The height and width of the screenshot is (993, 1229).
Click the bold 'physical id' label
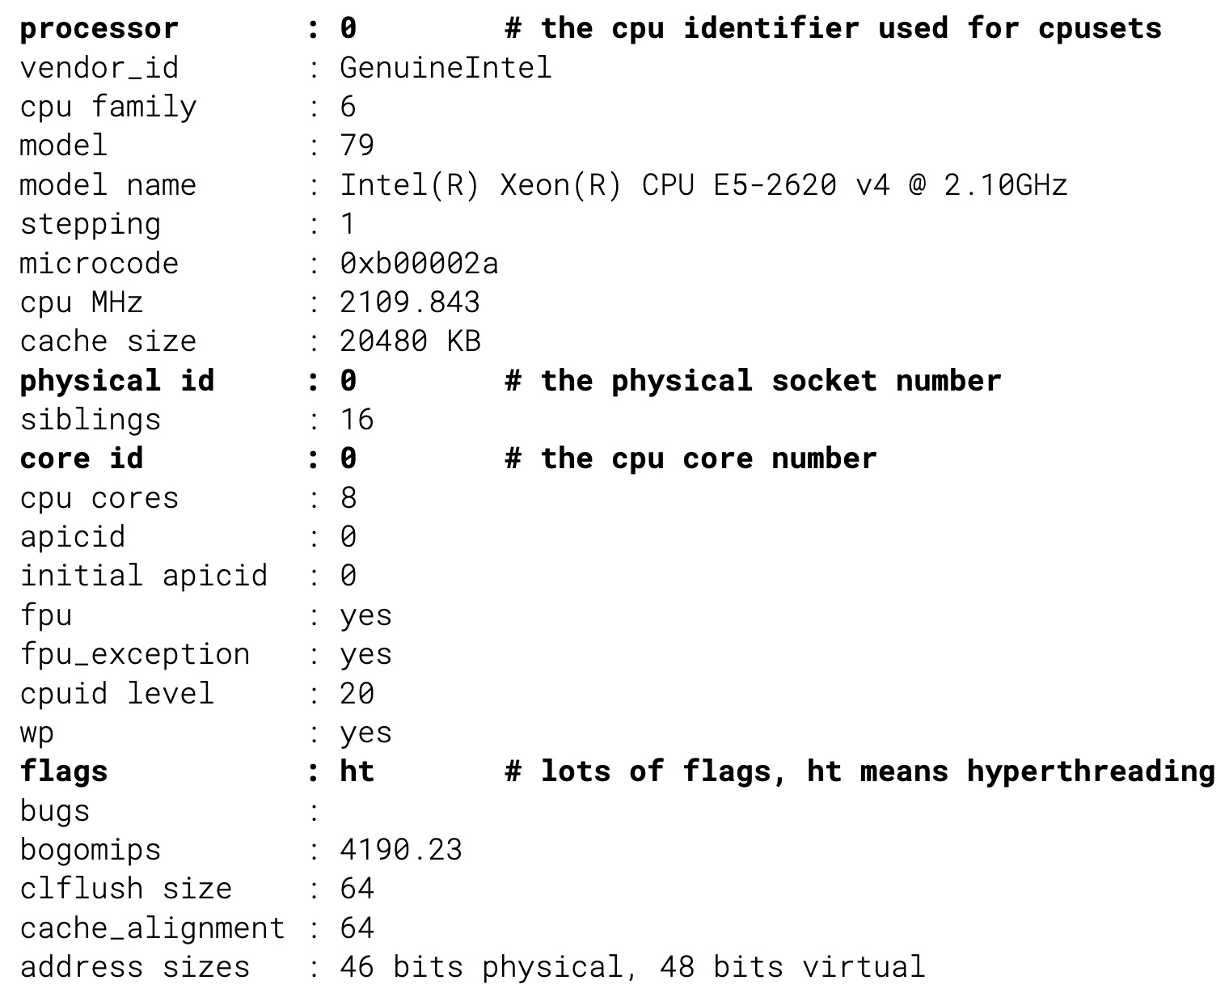pos(116,381)
